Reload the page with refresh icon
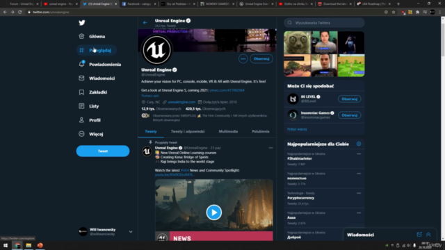The width and height of the screenshot is (445, 250). tap(20, 12)
